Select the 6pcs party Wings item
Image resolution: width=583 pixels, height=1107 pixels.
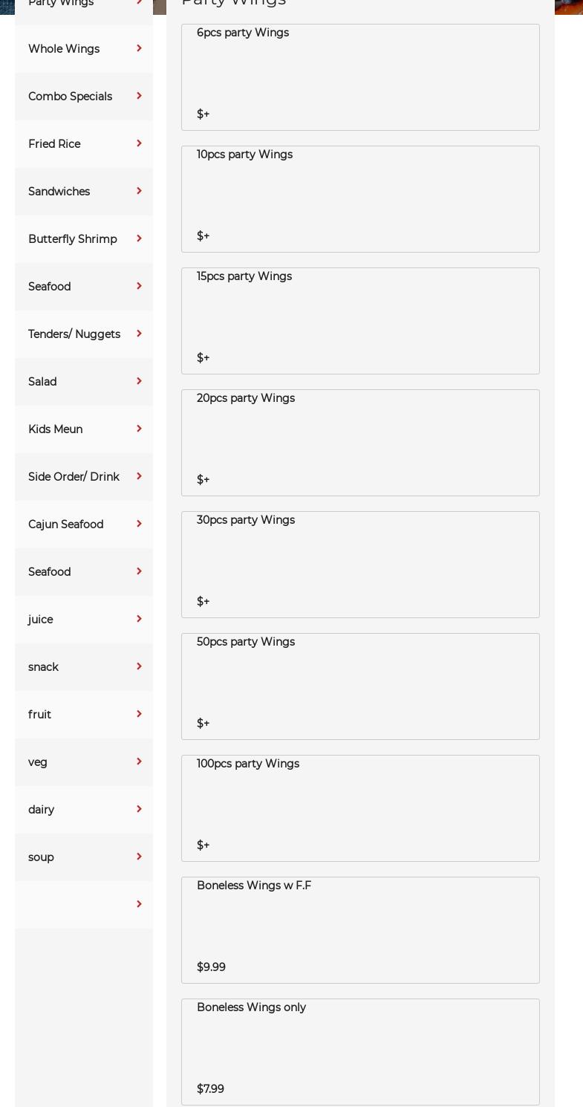coord(360,77)
